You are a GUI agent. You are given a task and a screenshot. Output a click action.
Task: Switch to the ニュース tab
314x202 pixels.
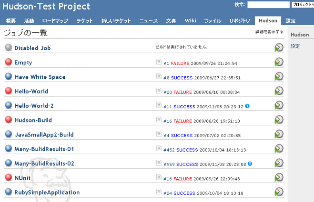149,21
